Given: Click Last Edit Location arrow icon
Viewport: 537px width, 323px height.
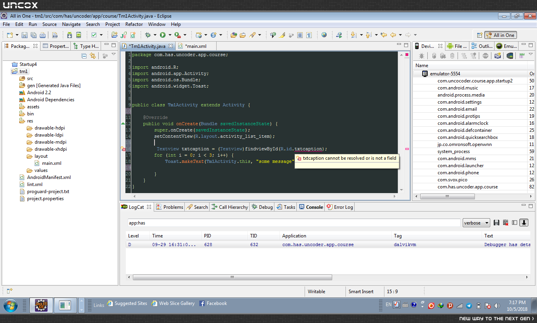Looking at the screenshot, I should coord(384,35).
